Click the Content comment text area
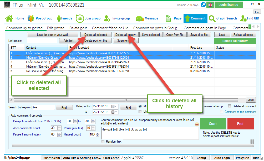264x161 pixels. 150,133
